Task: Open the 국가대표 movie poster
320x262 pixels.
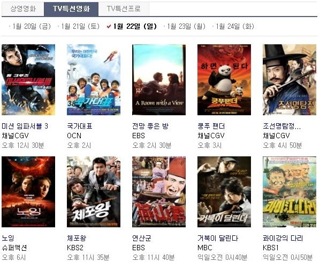Action: [94, 80]
